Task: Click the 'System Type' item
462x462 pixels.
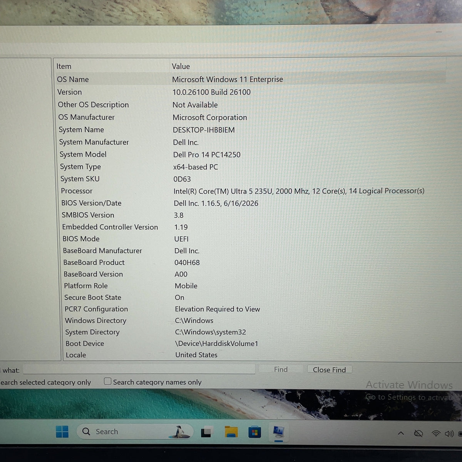Action: pyautogui.click(x=80, y=167)
